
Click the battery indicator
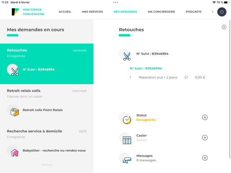coord(226,3)
